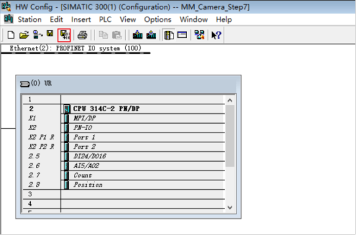The width and height of the screenshot is (356, 235).
Task: Click the Save floppy disk icon
Action: pyautogui.click(x=49, y=34)
